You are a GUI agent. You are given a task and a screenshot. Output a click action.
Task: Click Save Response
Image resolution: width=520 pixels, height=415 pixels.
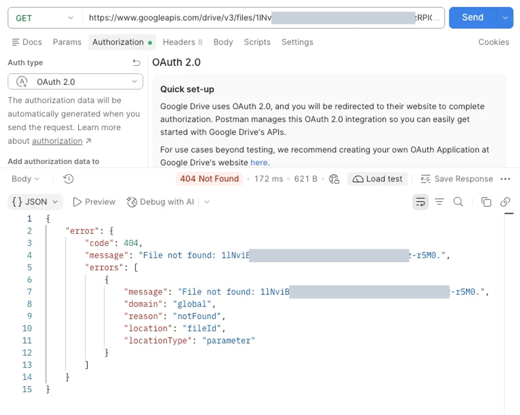[457, 179]
